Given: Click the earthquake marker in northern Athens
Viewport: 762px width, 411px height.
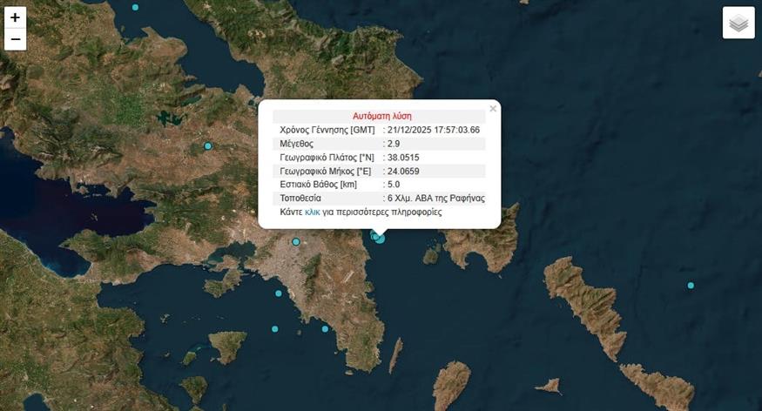Looking at the screenshot, I should (x=296, y=241).
